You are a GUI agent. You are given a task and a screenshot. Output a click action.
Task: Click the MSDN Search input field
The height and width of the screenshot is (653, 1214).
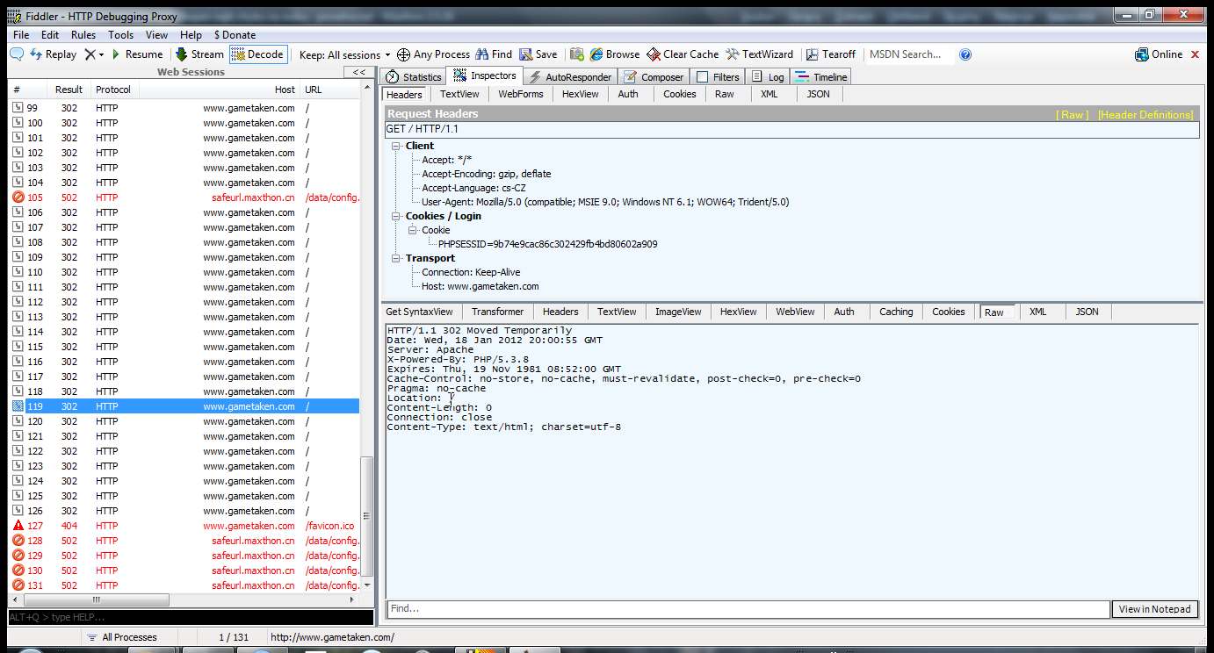908,54
